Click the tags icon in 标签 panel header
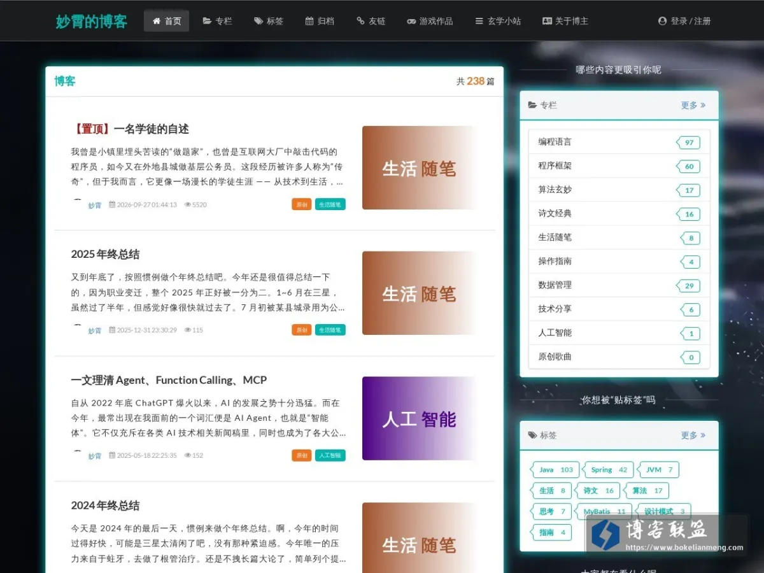The width and height of the screenshot is (764, 573). click(x=532, y=435)
